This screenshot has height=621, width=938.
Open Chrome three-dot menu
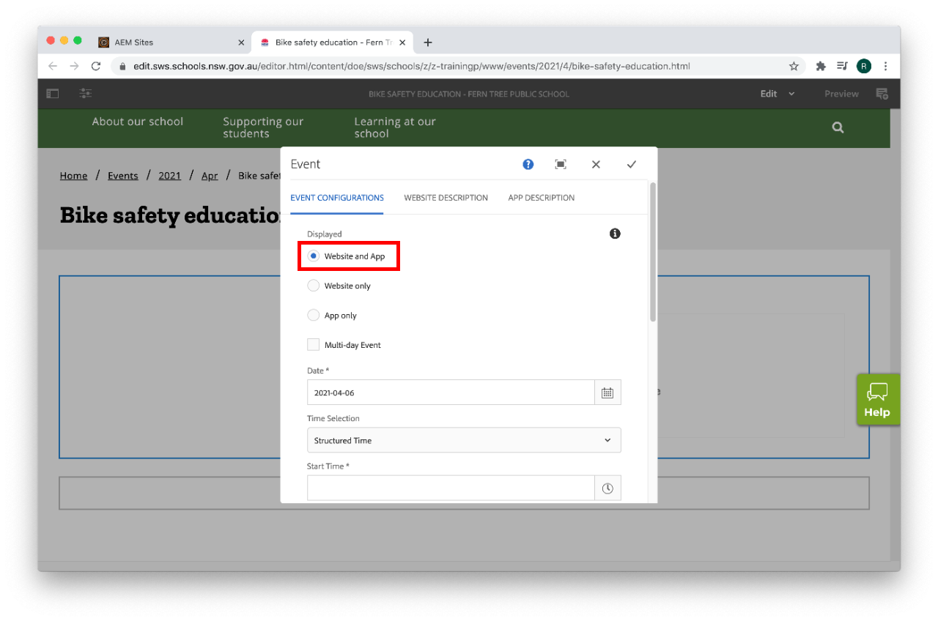point(885,66)
